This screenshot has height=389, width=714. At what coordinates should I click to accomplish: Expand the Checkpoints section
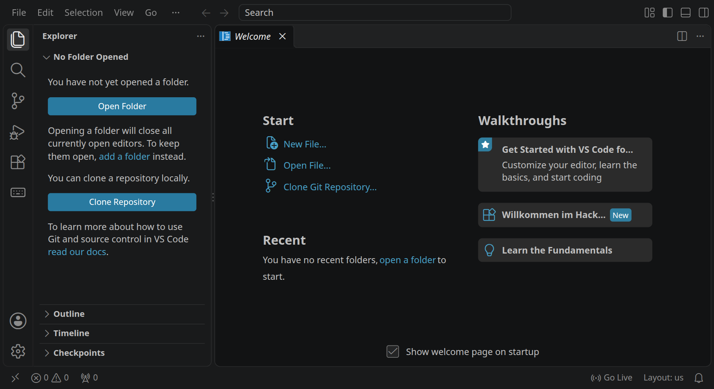[122, 353]
